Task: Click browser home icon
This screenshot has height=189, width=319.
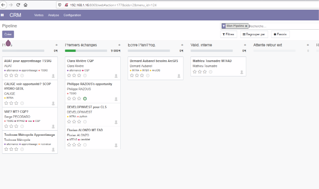Action: tap(25, 5)
